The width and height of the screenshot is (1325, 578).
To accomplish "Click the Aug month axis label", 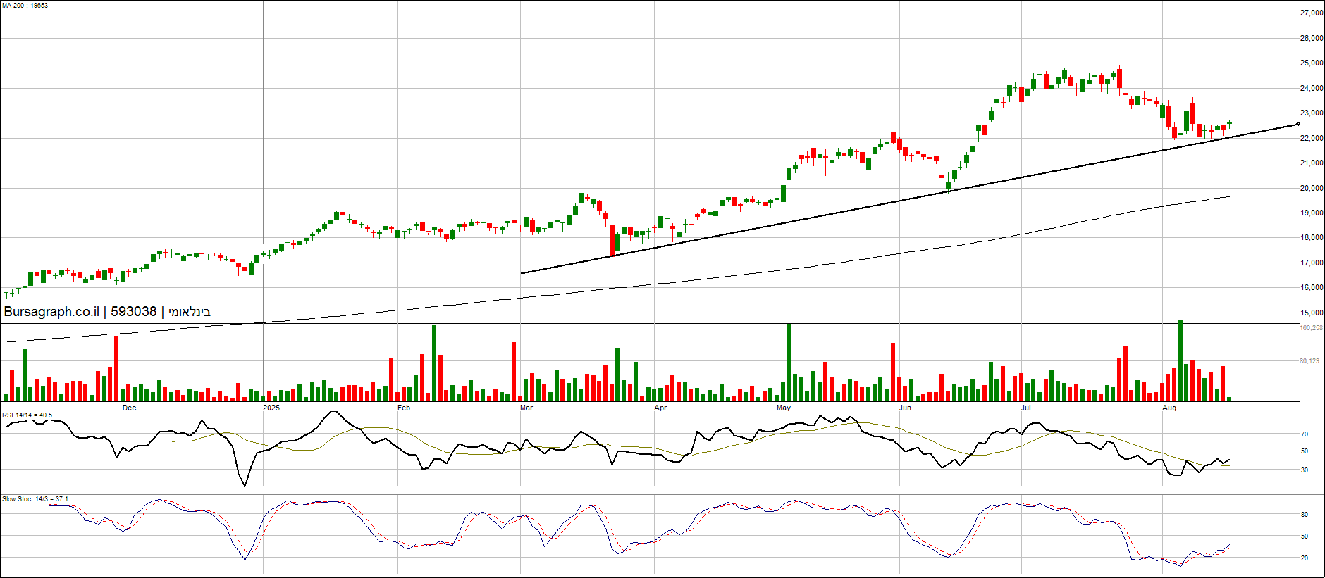I will [1169, 408].
